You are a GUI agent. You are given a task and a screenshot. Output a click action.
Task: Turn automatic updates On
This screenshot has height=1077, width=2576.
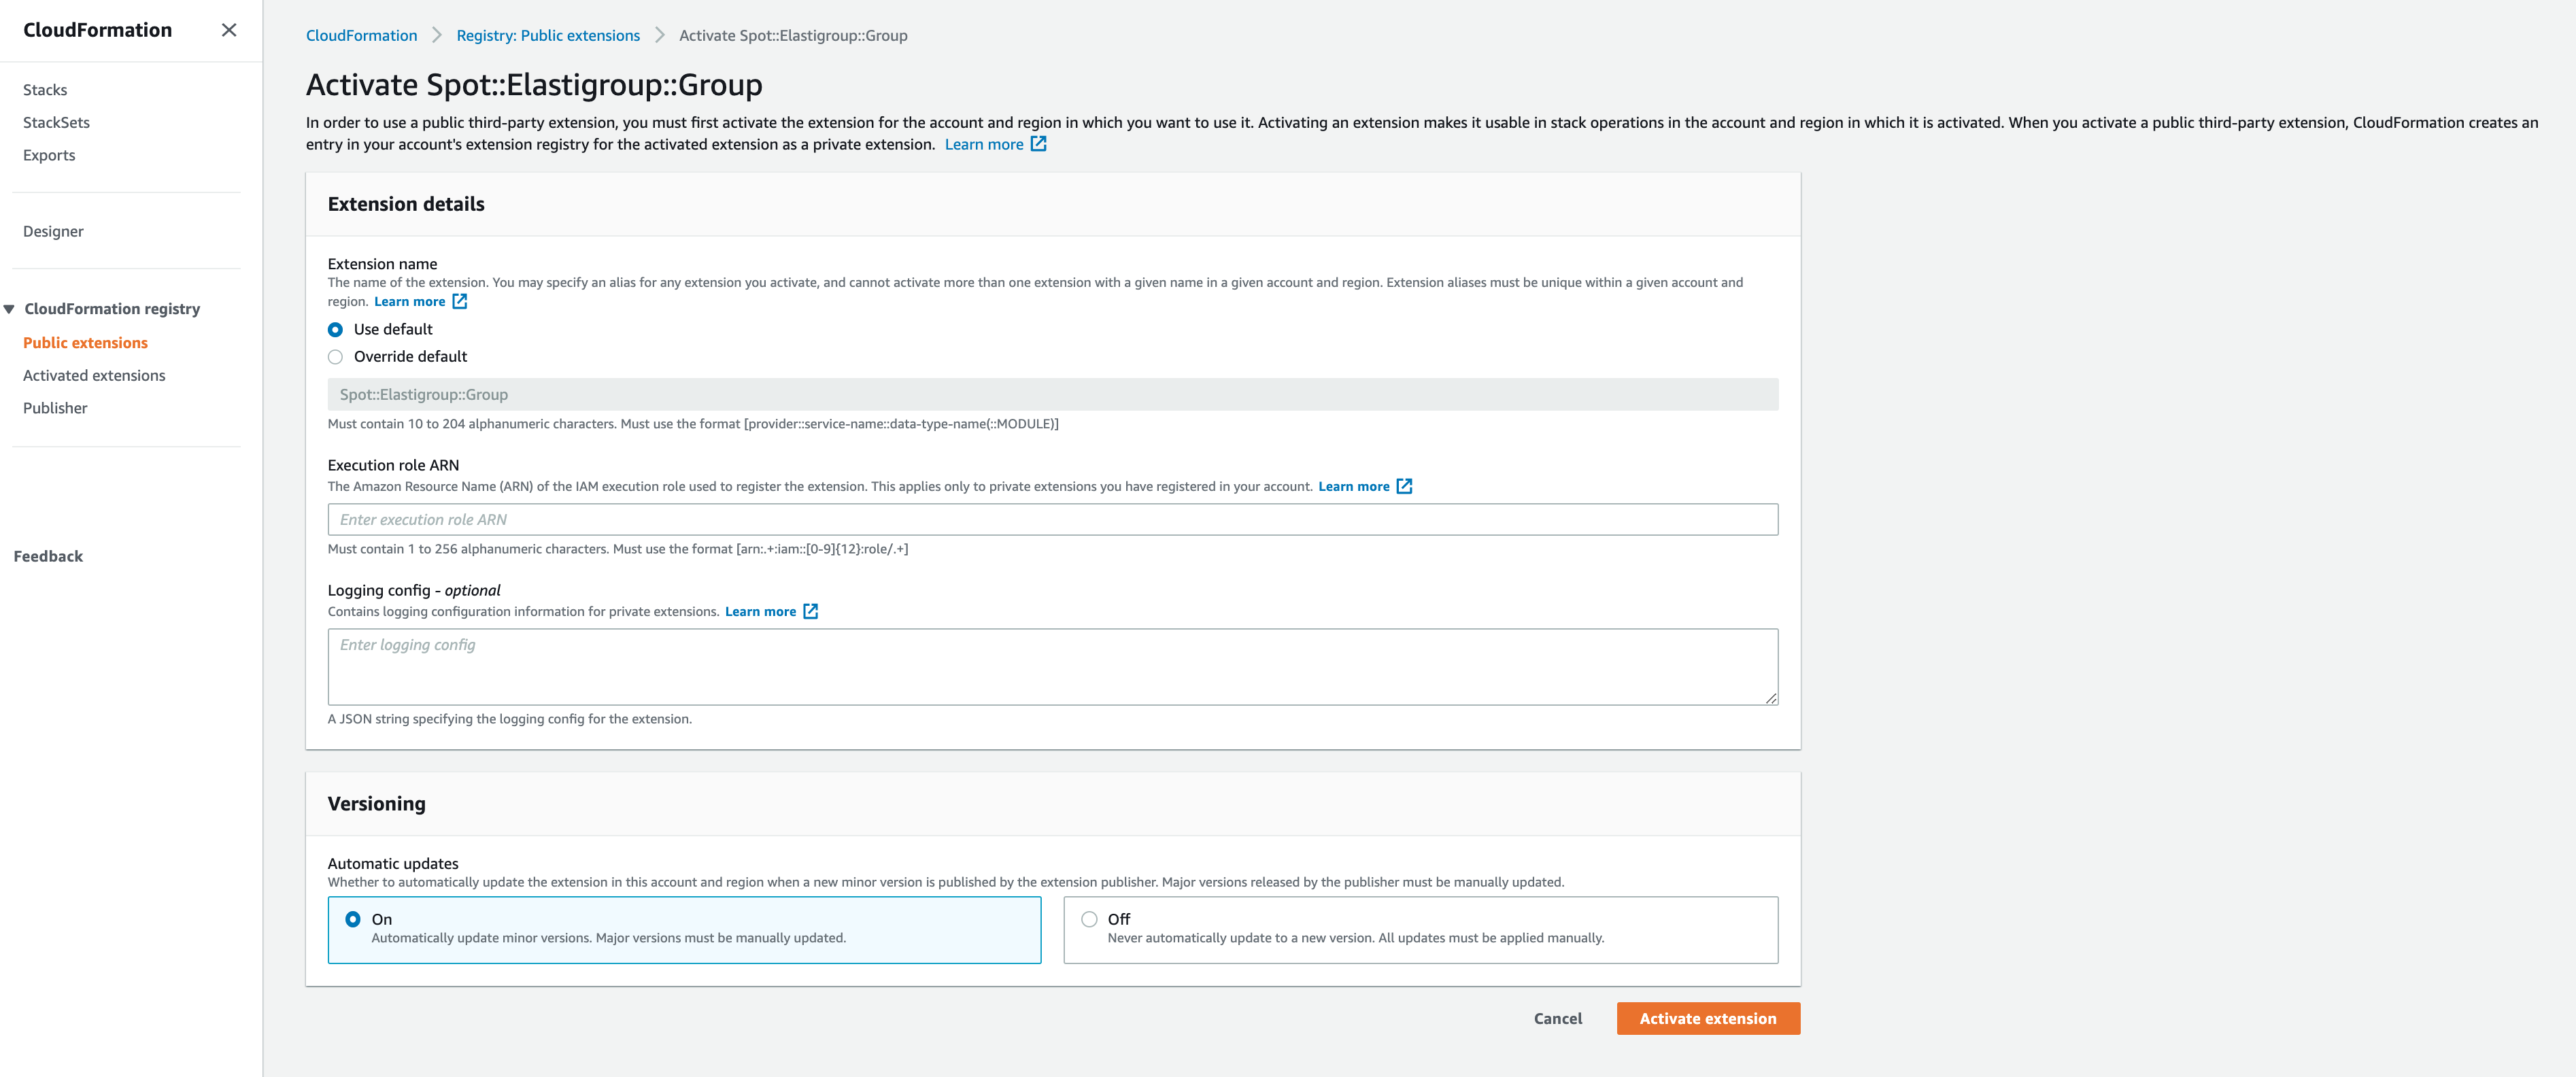(353, 919)
